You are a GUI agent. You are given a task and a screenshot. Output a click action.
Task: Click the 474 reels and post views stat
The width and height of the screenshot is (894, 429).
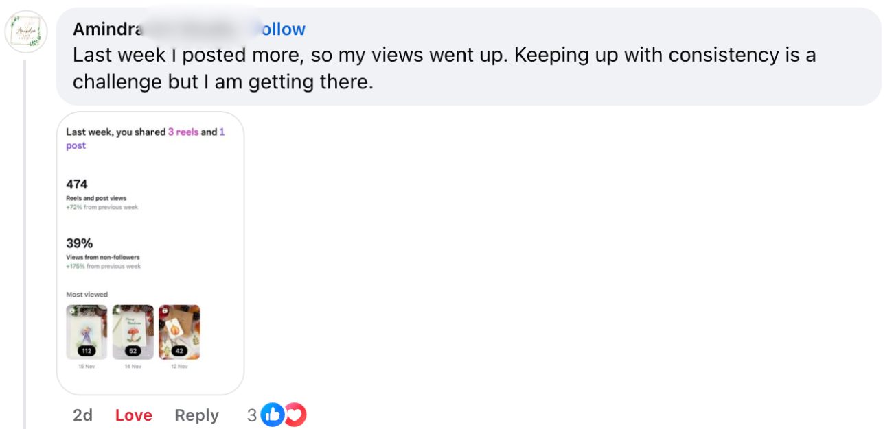[x=77, y=184]
